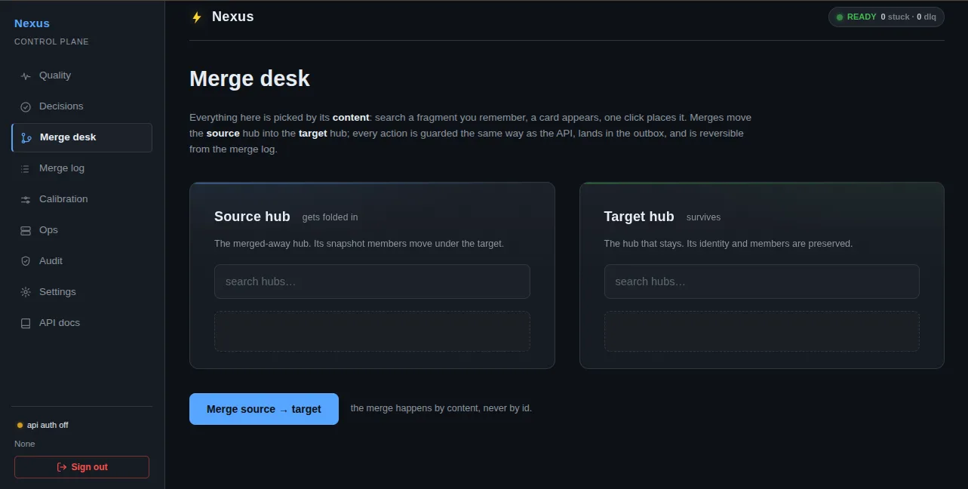Go to the Decisions section label
The image size is (968, 489).
pyautogui.click(x=61, y=106)
